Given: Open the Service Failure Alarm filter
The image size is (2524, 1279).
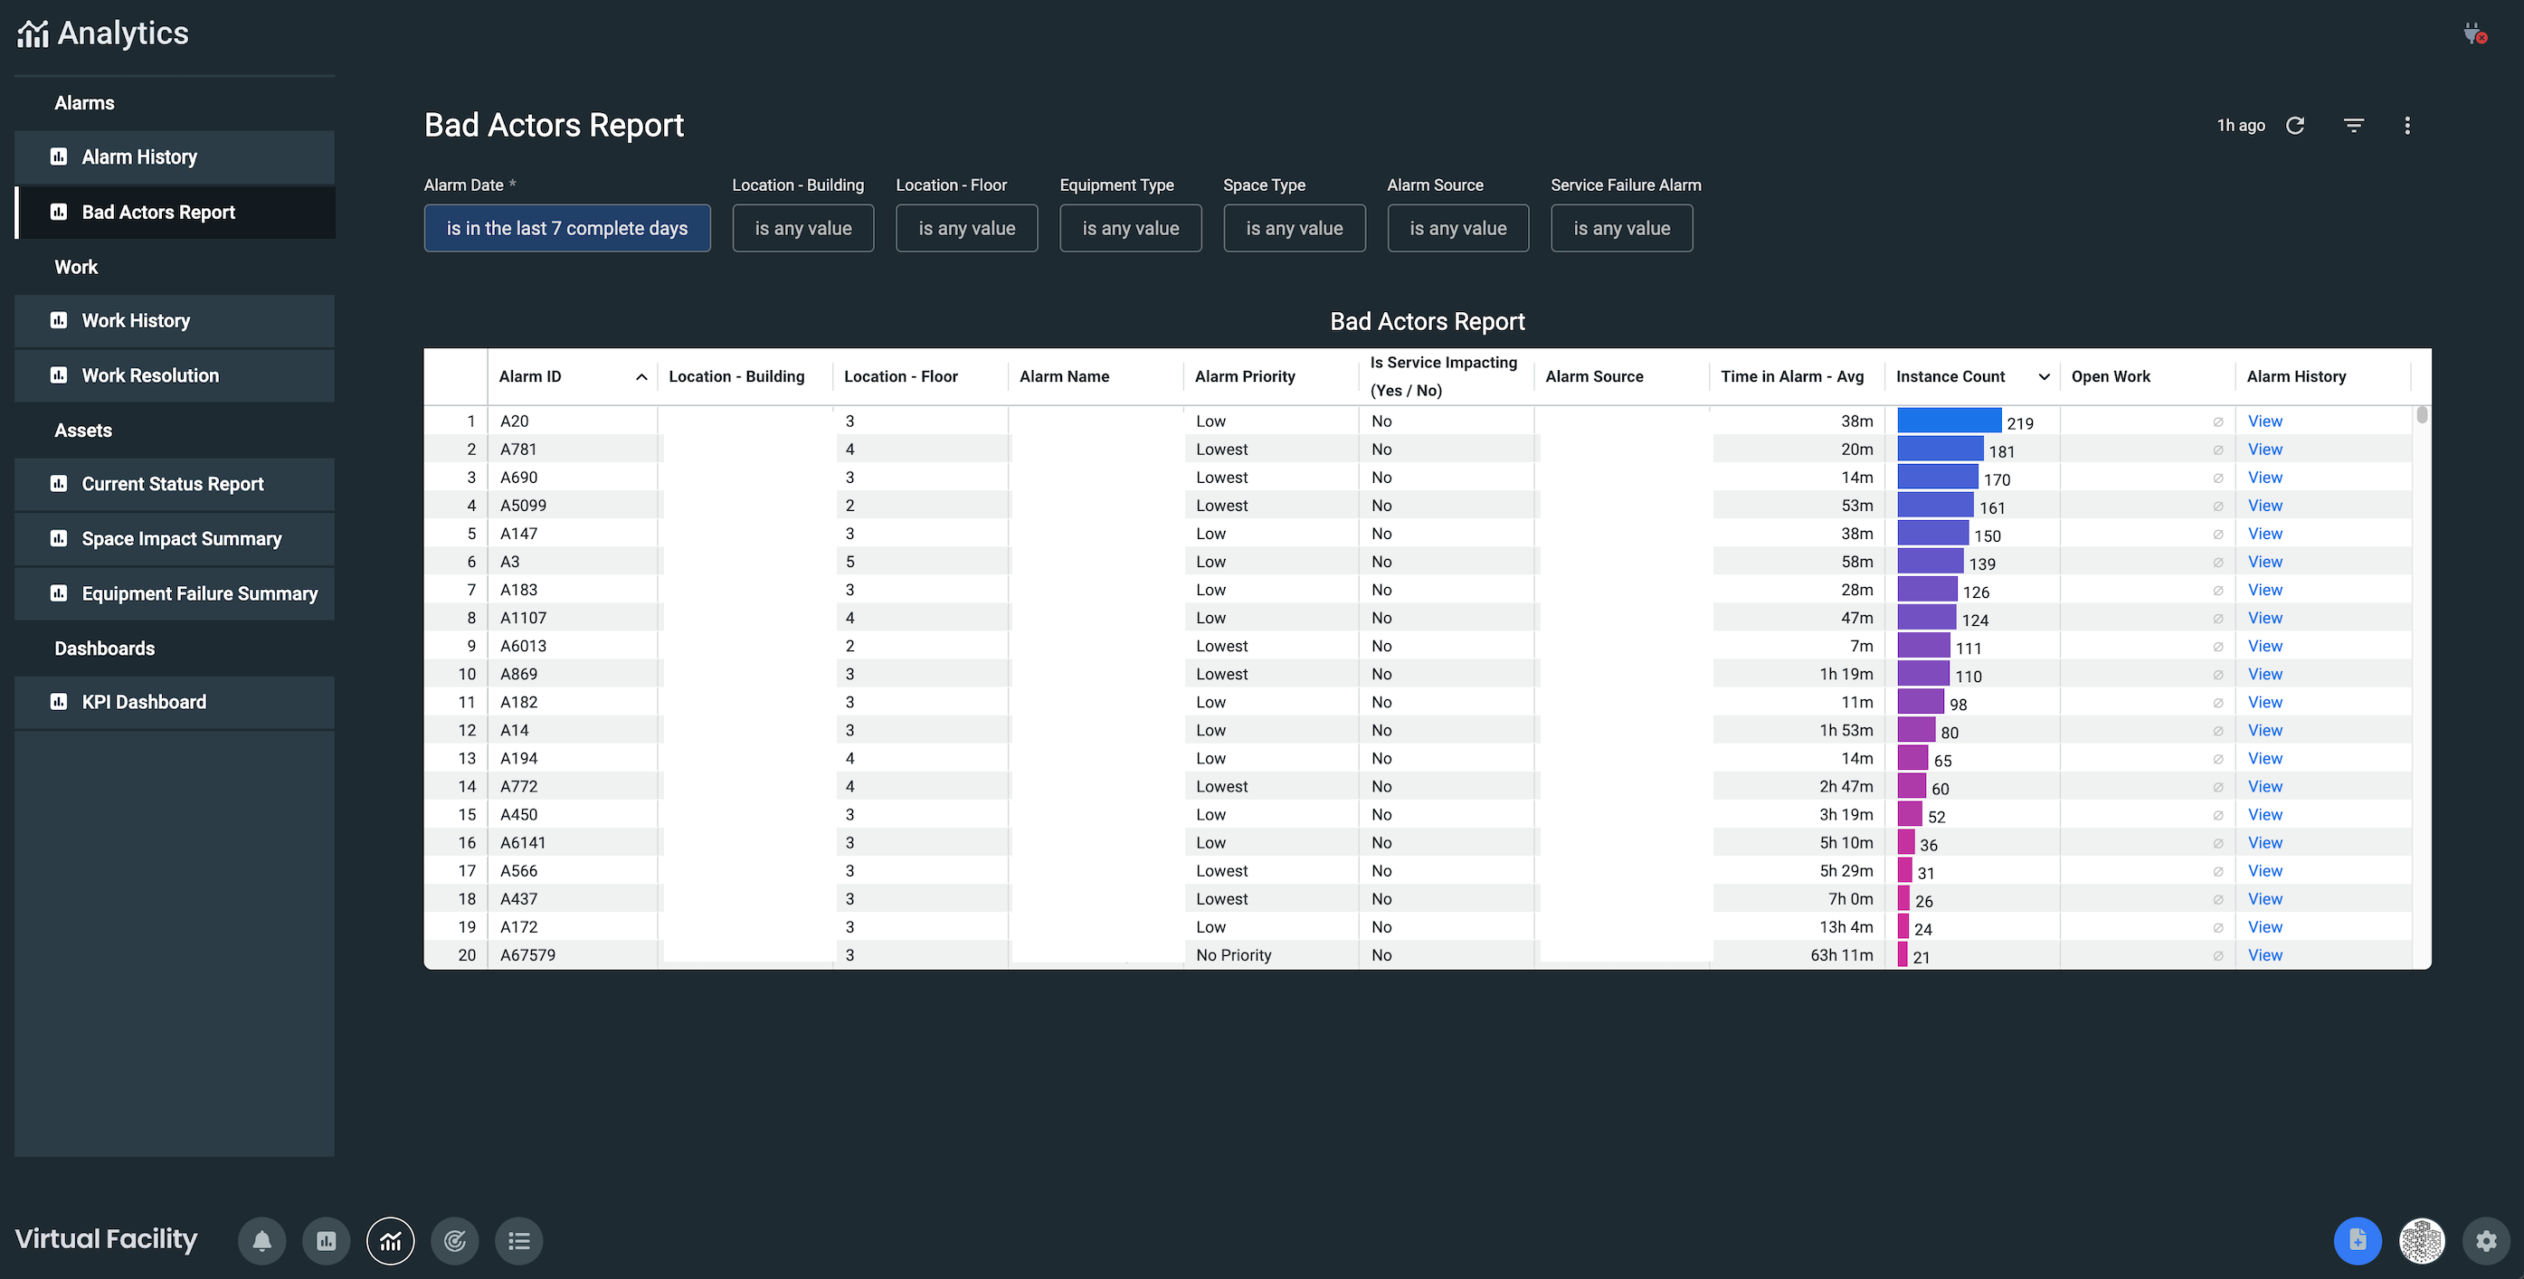Looking at the screenshot, I should click(1620, 228).
